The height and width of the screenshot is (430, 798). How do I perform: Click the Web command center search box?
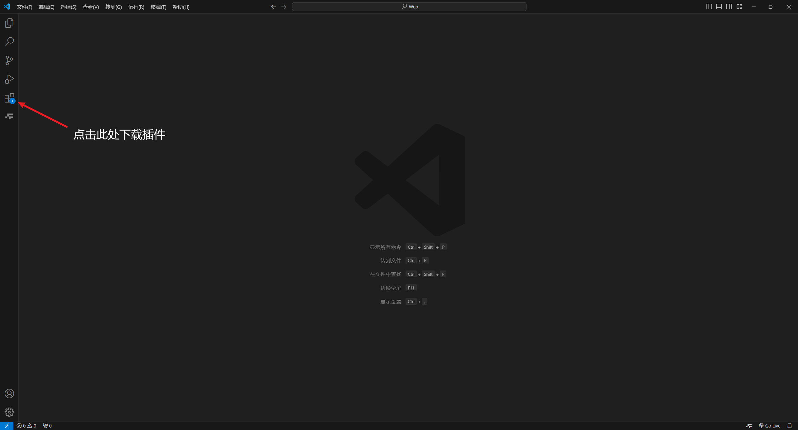pos(409,7)
